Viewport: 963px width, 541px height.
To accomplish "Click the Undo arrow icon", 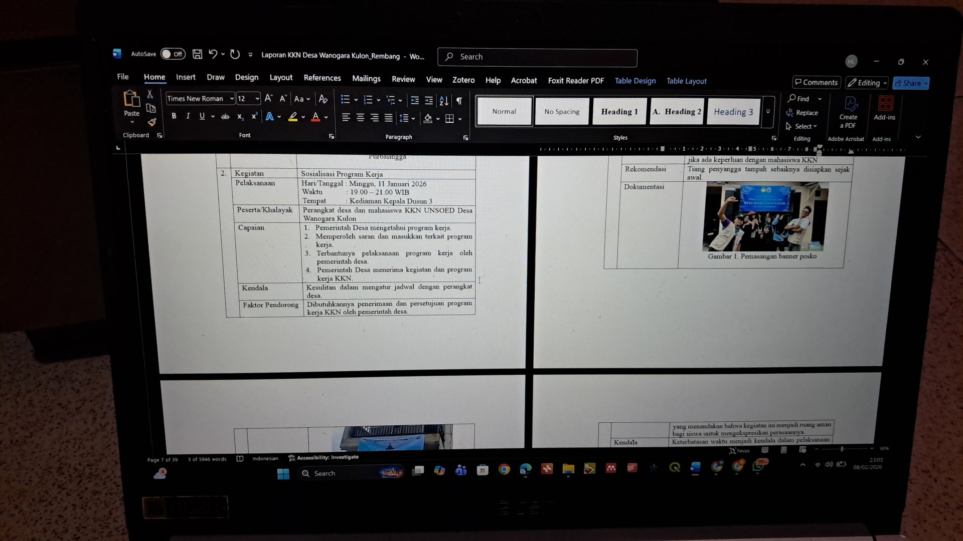I will pyautogui.click(x=213, y=54).
